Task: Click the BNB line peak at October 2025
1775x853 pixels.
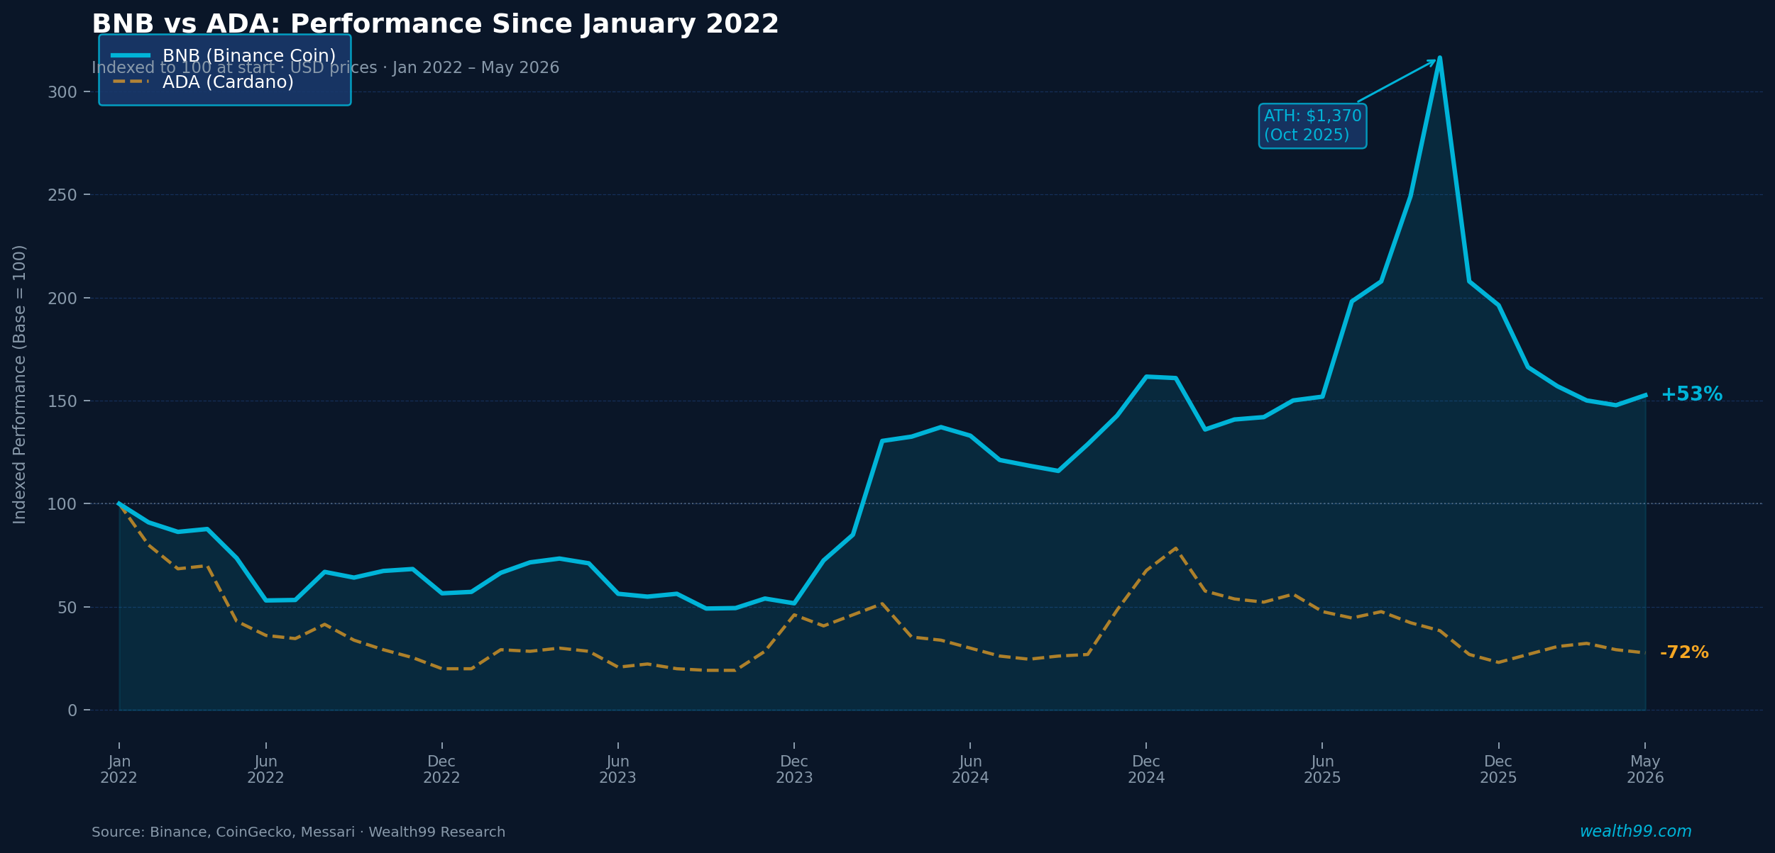Action: click(x=1439, y=58)
